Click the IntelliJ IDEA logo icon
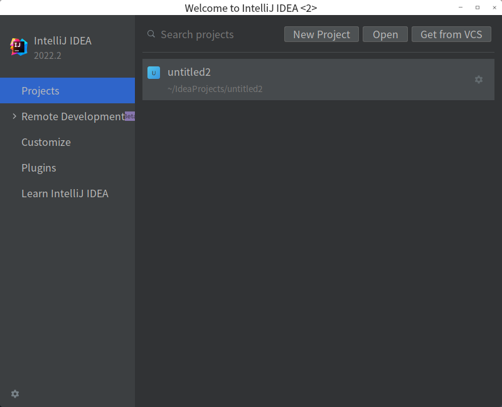 [19, 46]
